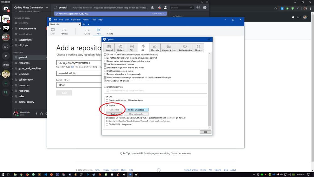This screenshot has height=177, width=314.
Task: Open the Tools menu in Sourcetree
Action: (94, 20)
